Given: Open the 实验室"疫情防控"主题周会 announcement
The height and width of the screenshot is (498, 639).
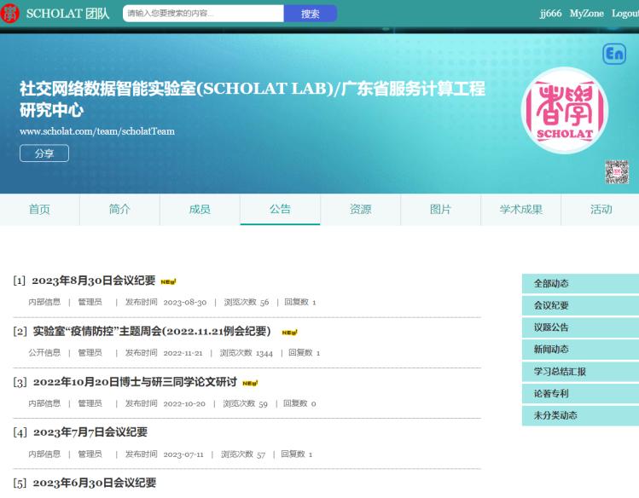Looking at the screenshot, I should pyautogui.click(x=151, y=331).
